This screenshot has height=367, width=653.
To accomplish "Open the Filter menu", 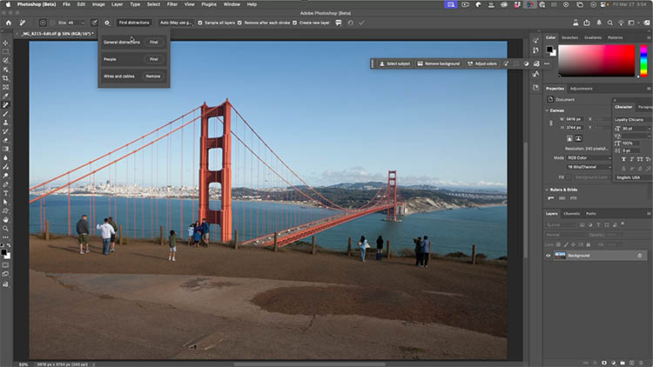I will (x=172, y=4).
